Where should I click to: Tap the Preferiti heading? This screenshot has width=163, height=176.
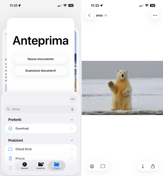click(x=15, y=120)
